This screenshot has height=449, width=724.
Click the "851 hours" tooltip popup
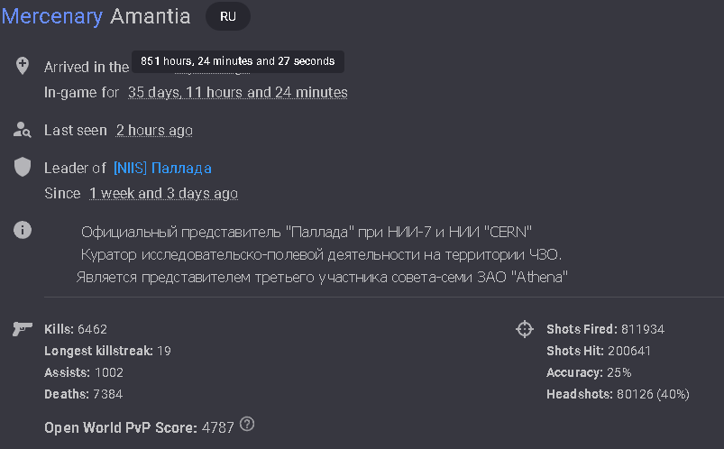click(x=237, y=61)
